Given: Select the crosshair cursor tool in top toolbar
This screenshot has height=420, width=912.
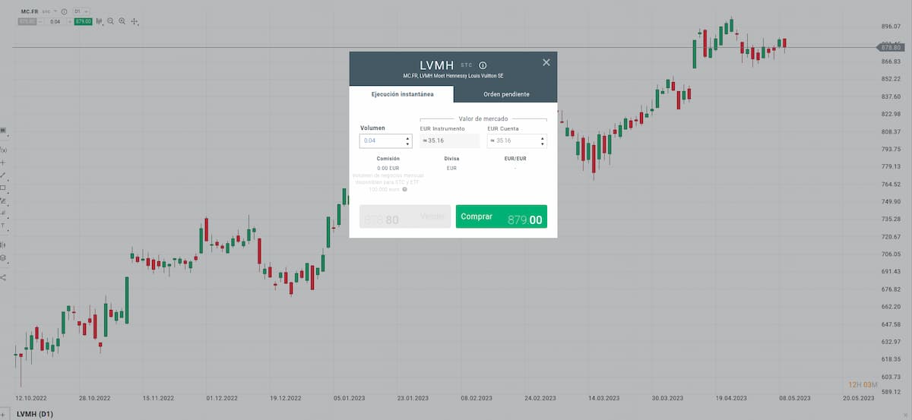Looking at the screenshot, I should click(x=135, y=21).
